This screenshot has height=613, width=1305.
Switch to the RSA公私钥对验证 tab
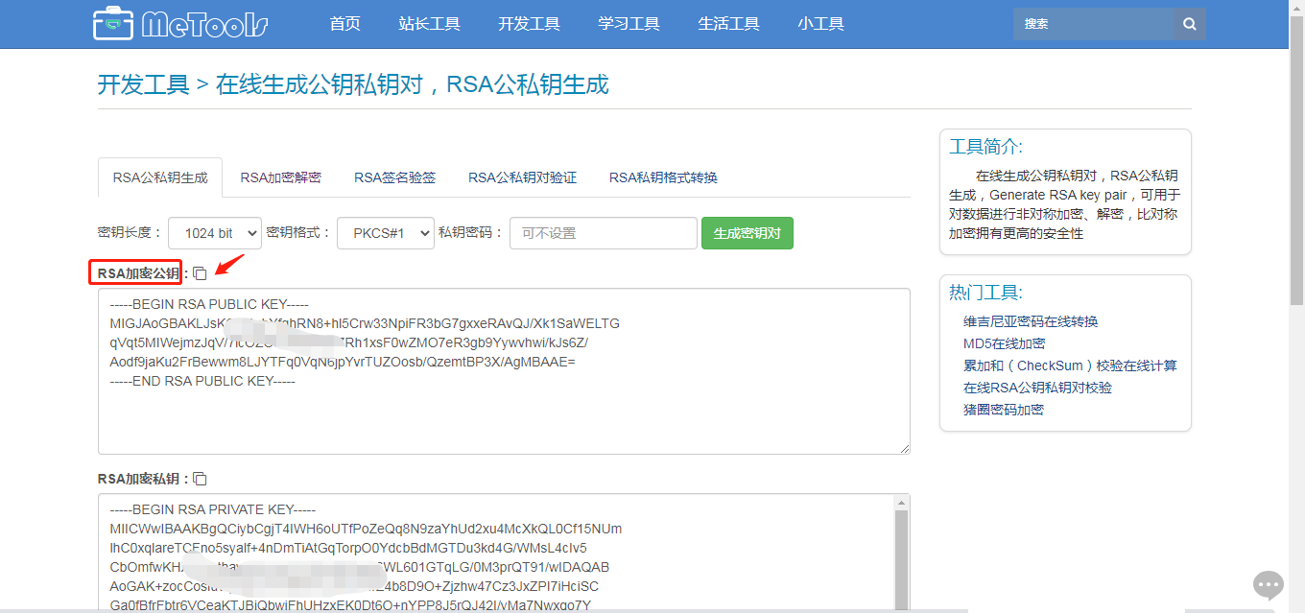pos(522,177)
